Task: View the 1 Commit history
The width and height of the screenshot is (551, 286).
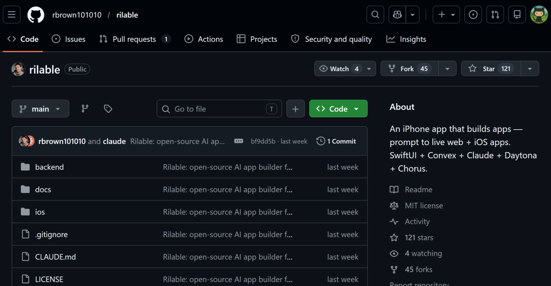Action: pyautogui.click(x=336, y=141)
